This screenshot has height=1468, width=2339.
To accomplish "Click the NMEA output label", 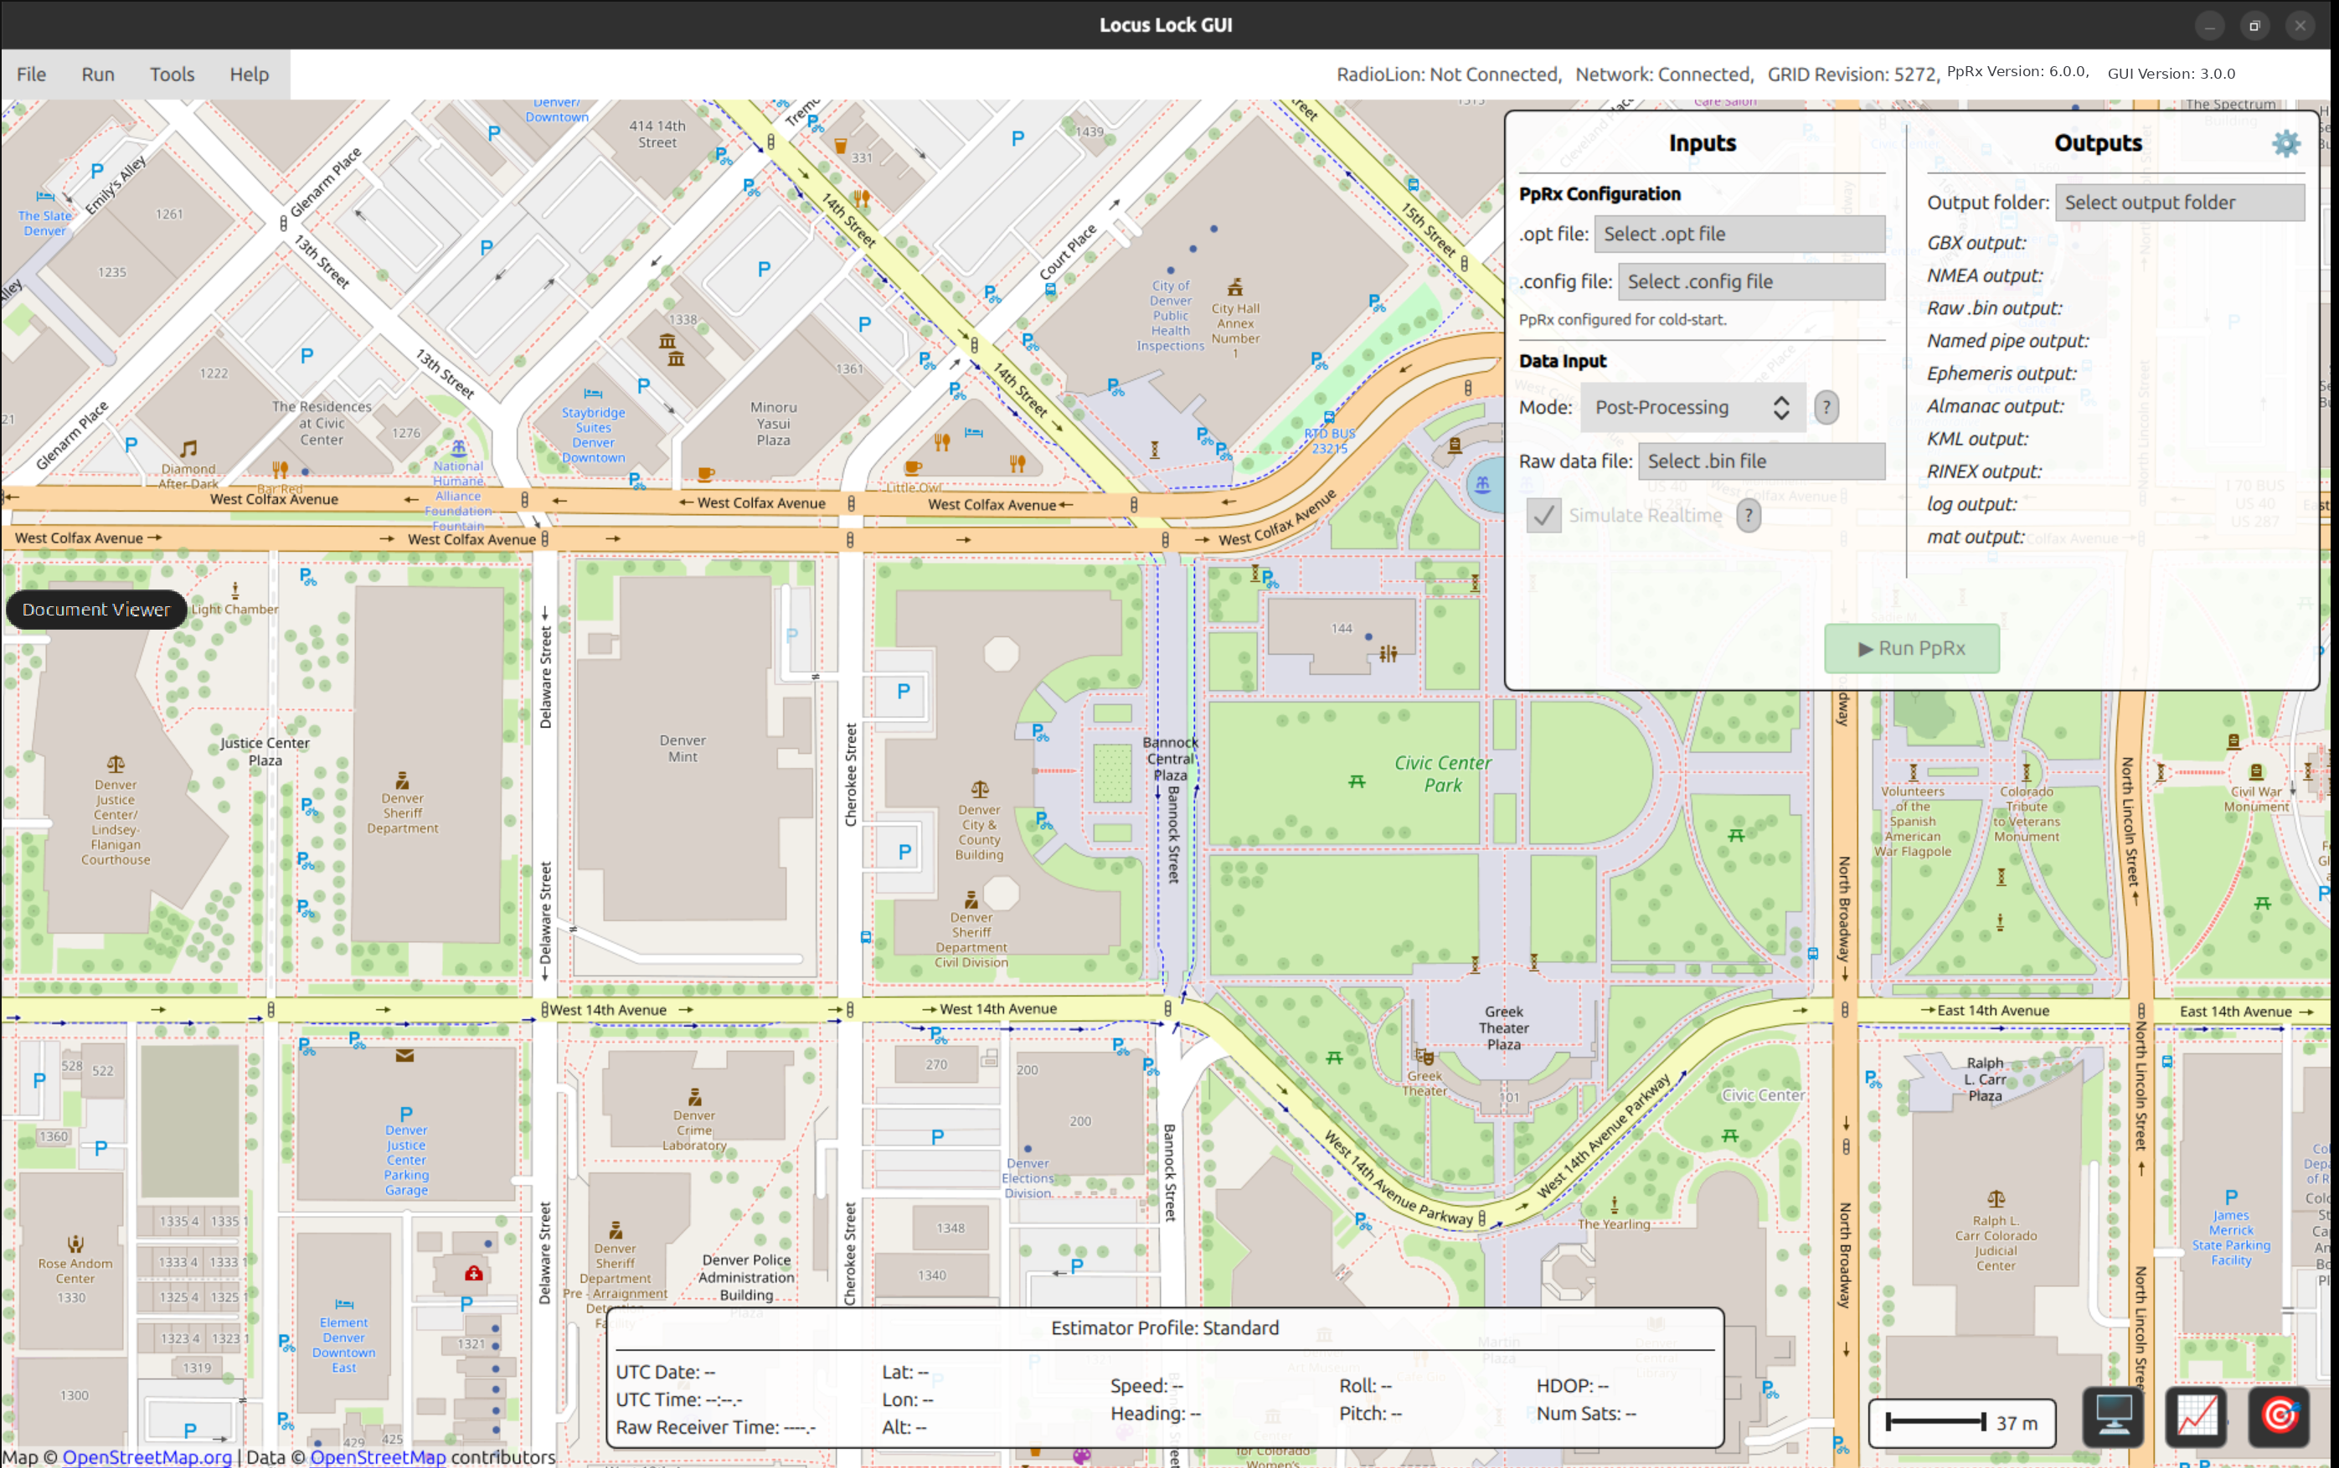I will 1985,276.
